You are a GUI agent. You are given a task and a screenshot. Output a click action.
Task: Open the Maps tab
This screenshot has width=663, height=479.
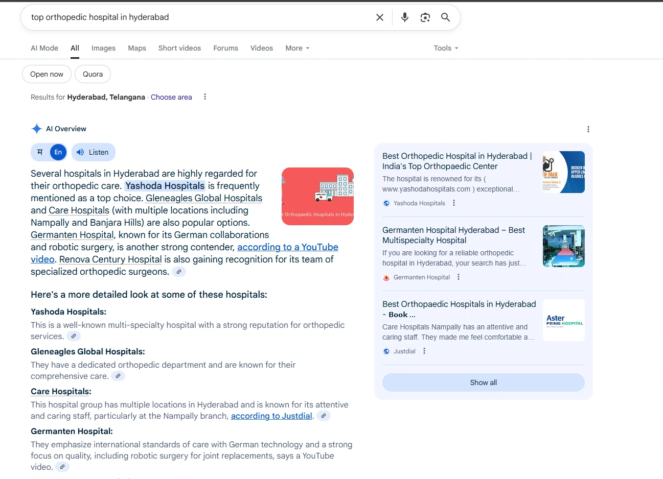tap(137, 48)
